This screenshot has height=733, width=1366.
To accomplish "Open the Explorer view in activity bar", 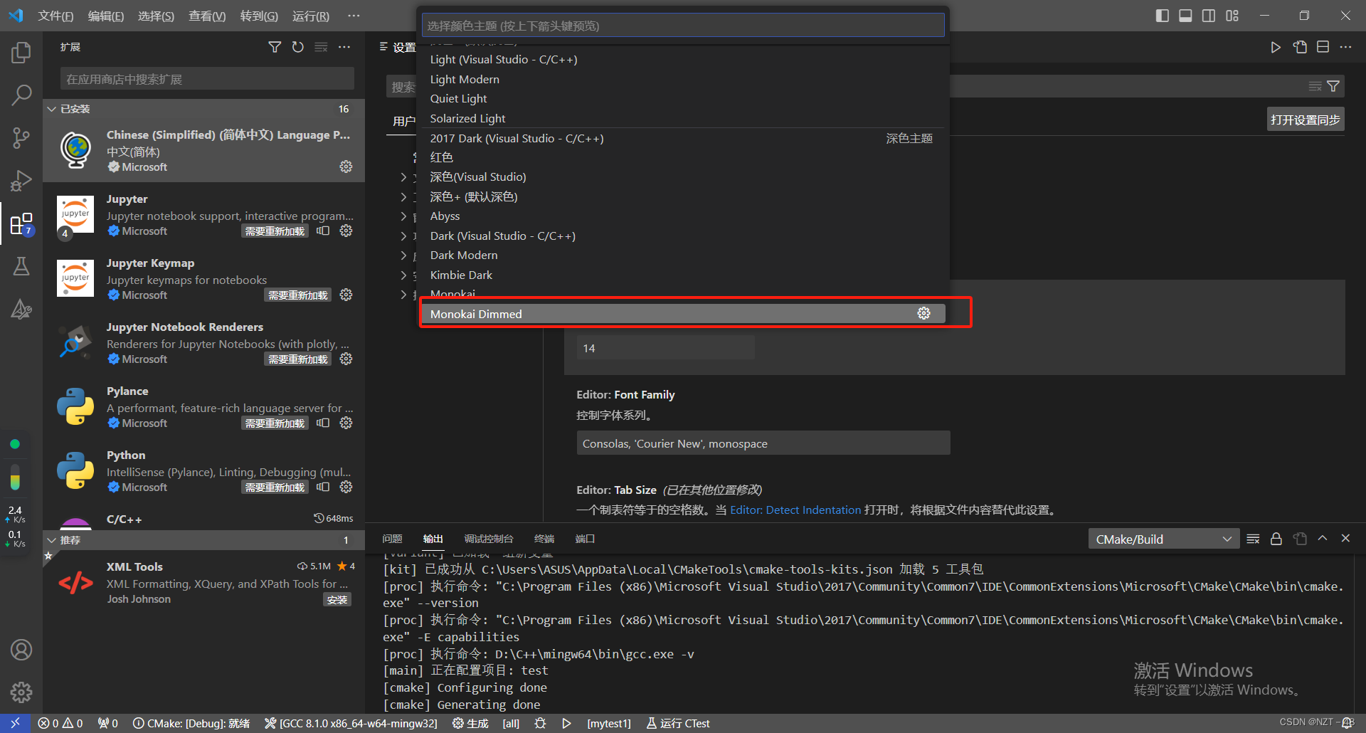I will click(21, 53).
